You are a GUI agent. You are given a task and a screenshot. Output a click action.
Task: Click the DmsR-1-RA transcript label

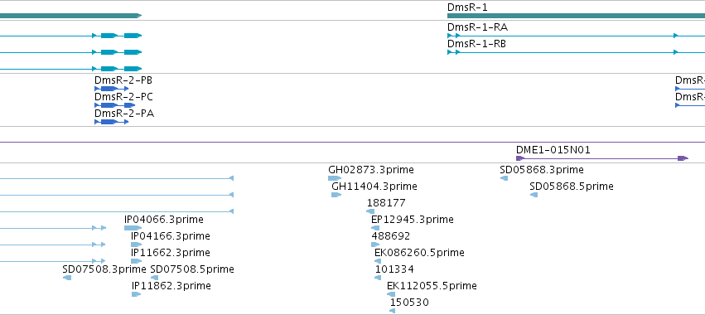pyautogui.click(x=477, y=27)
